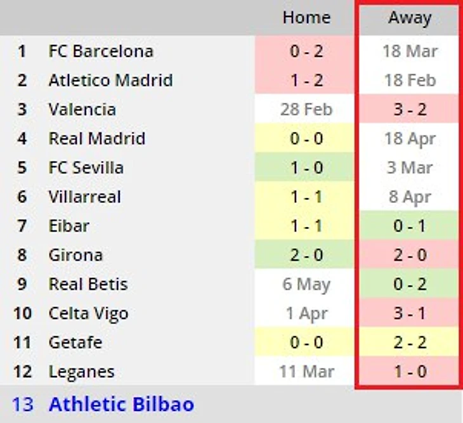
Task: Open the Girona team link
Action: coord(75,256)
